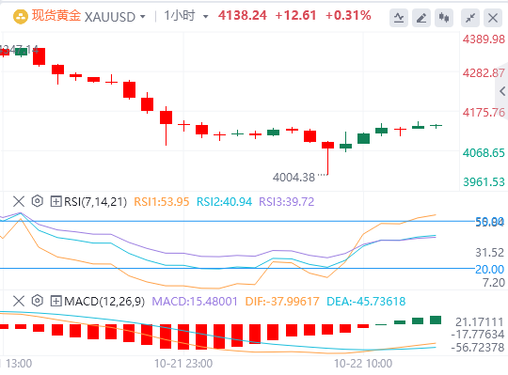Change chart type with candlestick icon
The height and width of the screenshot is (375, 508).
(444, 18)
